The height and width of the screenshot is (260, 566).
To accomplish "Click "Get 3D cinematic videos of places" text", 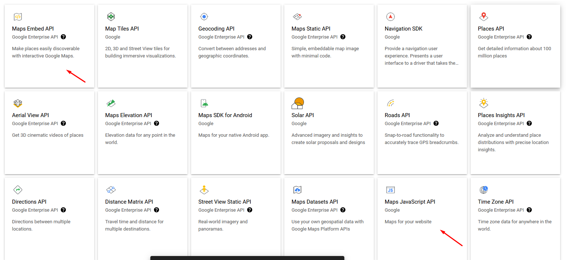I will [48, 135].
